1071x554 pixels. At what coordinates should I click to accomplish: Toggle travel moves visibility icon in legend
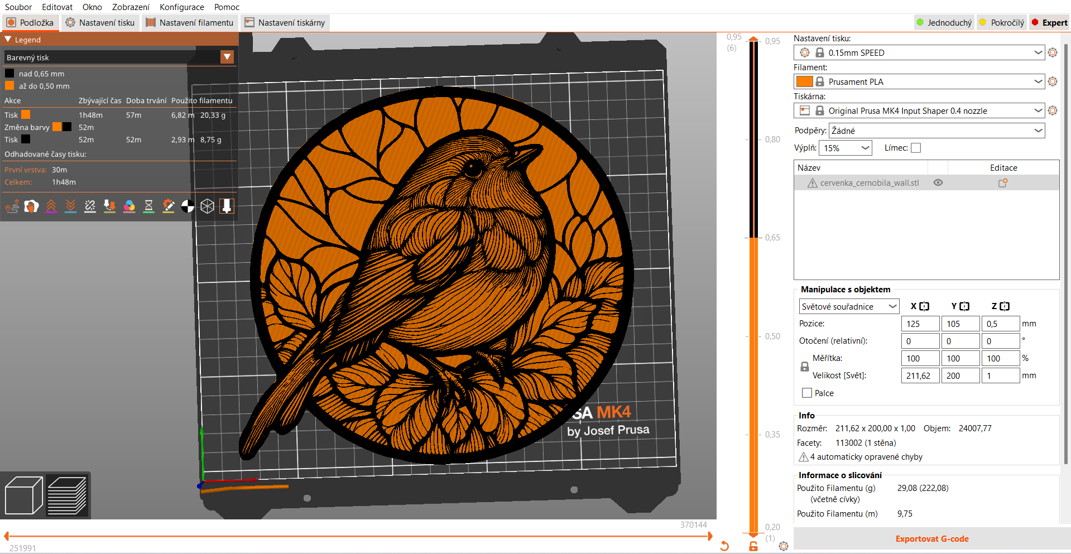pos(12,206)
